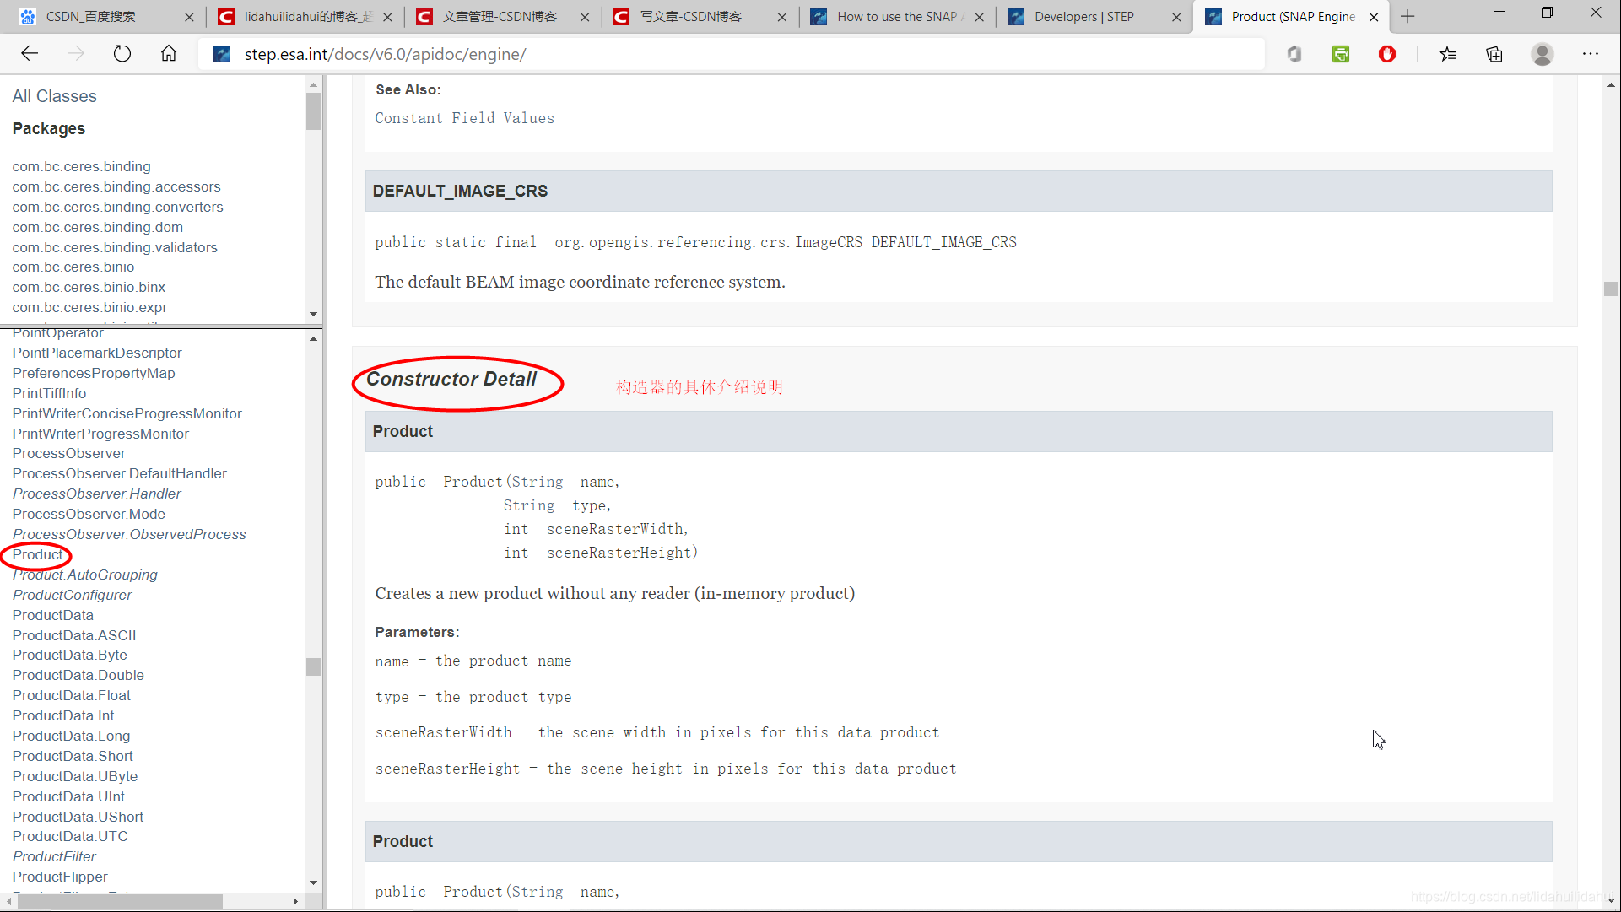
Task: Open the favorites star icon
Action: click(1448, 54)
